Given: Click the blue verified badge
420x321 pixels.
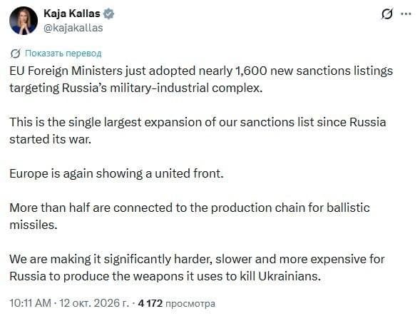Looking at the screenshot, I should 108,14.
